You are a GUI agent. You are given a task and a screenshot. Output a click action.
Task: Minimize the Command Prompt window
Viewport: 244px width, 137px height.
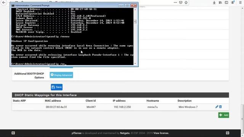[x=121, y=5]
